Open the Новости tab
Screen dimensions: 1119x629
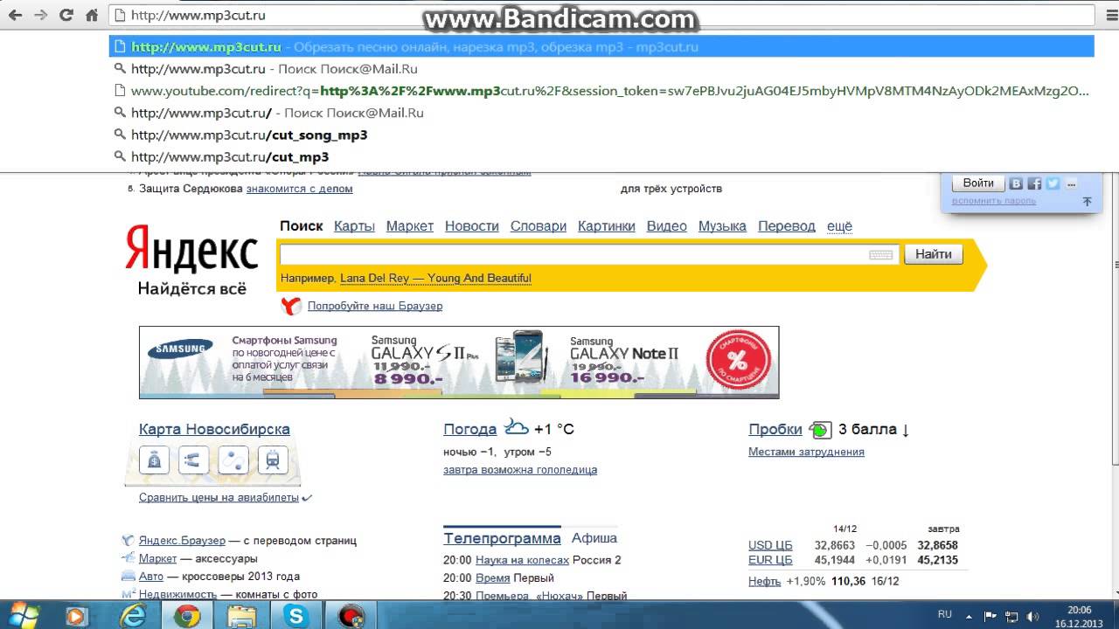[472, 226]
